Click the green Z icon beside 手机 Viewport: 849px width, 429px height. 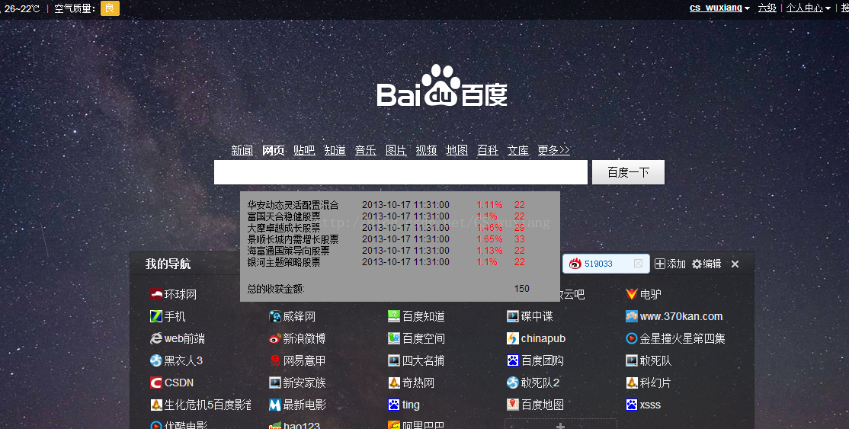(x=156, y=316)
